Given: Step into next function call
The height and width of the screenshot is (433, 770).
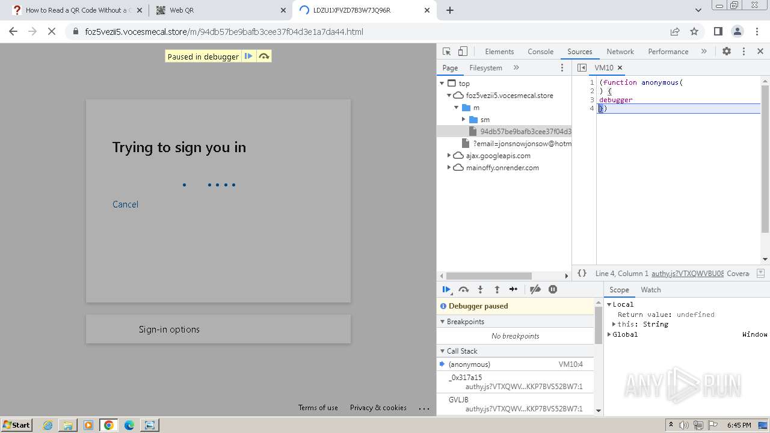Looking at the screenshot, I should (x=480, y=289).
